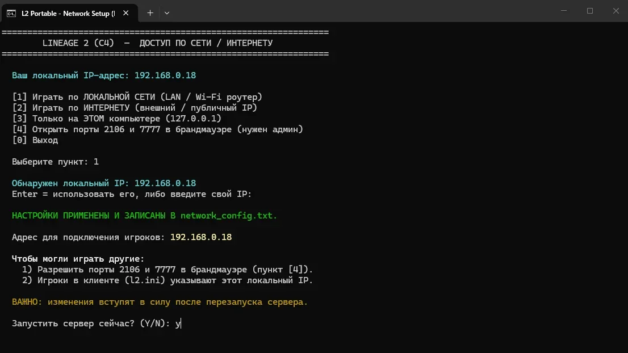Screen dimensions: 628x353
Task: Click option [3] Только на ЭТОМ компьютере
Action: click(x=116, y=119)
